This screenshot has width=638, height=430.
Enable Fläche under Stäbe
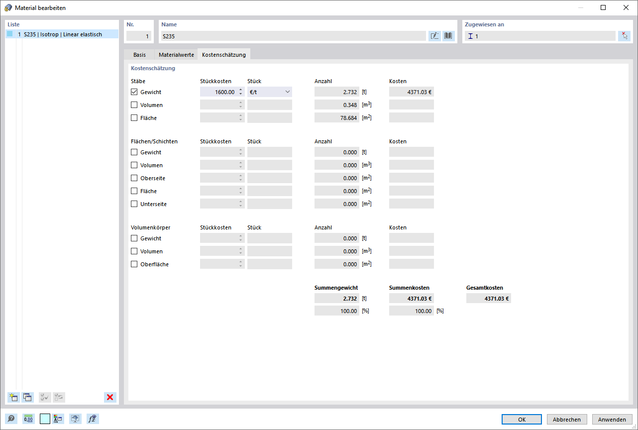[134, 118]
